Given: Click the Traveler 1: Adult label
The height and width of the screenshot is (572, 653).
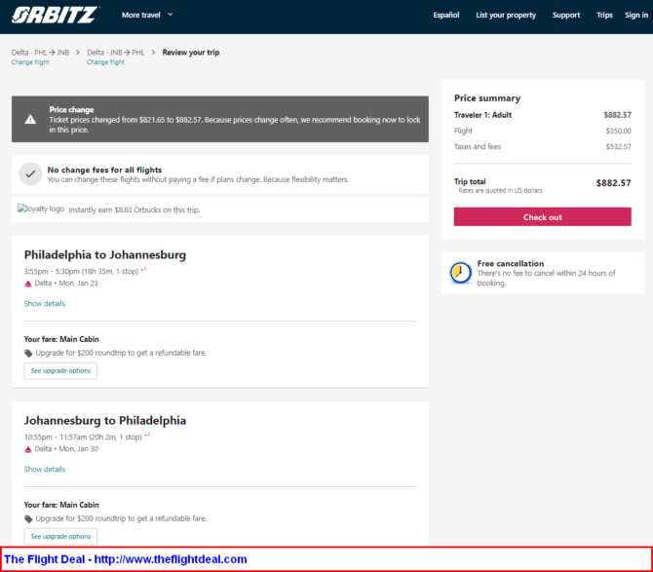Looking at the screenshot, I should coord(482,115).
